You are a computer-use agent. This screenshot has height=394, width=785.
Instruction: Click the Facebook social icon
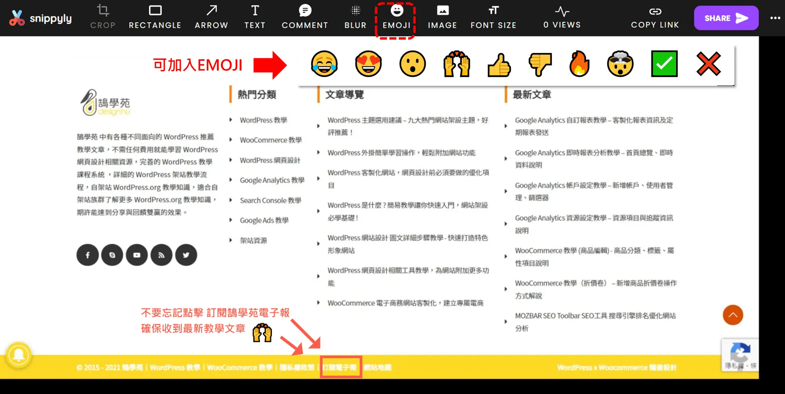[88, 255]
